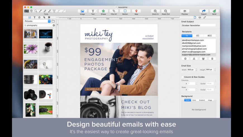The image size is (243, 137).
Task: Click the photography search field
Action: [x=39, y=25]
